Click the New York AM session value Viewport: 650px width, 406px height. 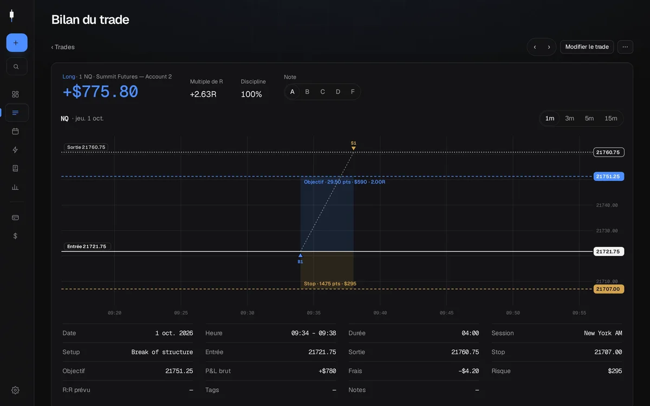(x=603, y=333)
